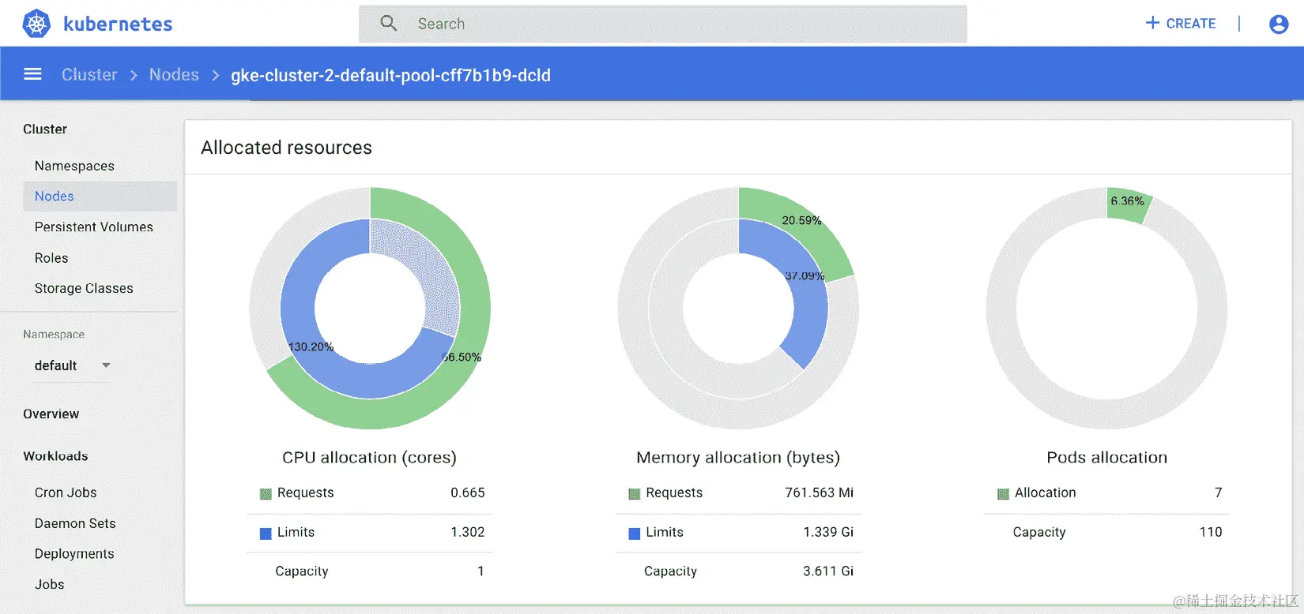Viewport: 1304px width, 614px height.
Task: Focus the Search input field
Action: 662,24
